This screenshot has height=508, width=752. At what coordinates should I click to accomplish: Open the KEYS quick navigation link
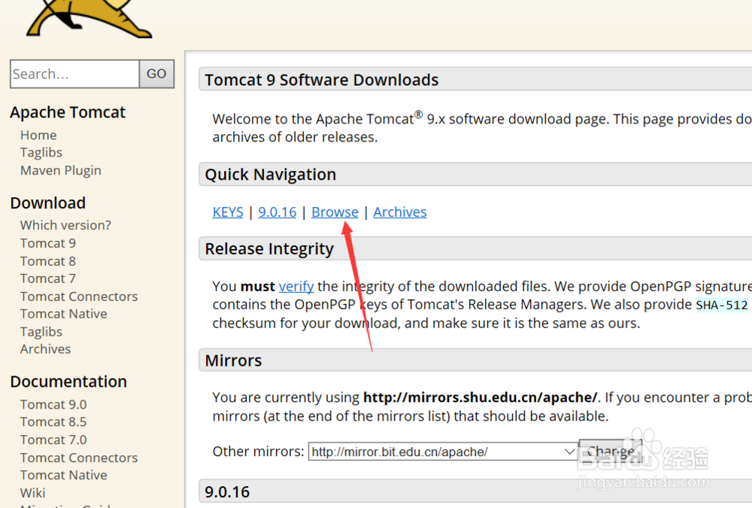click(228, 212)
